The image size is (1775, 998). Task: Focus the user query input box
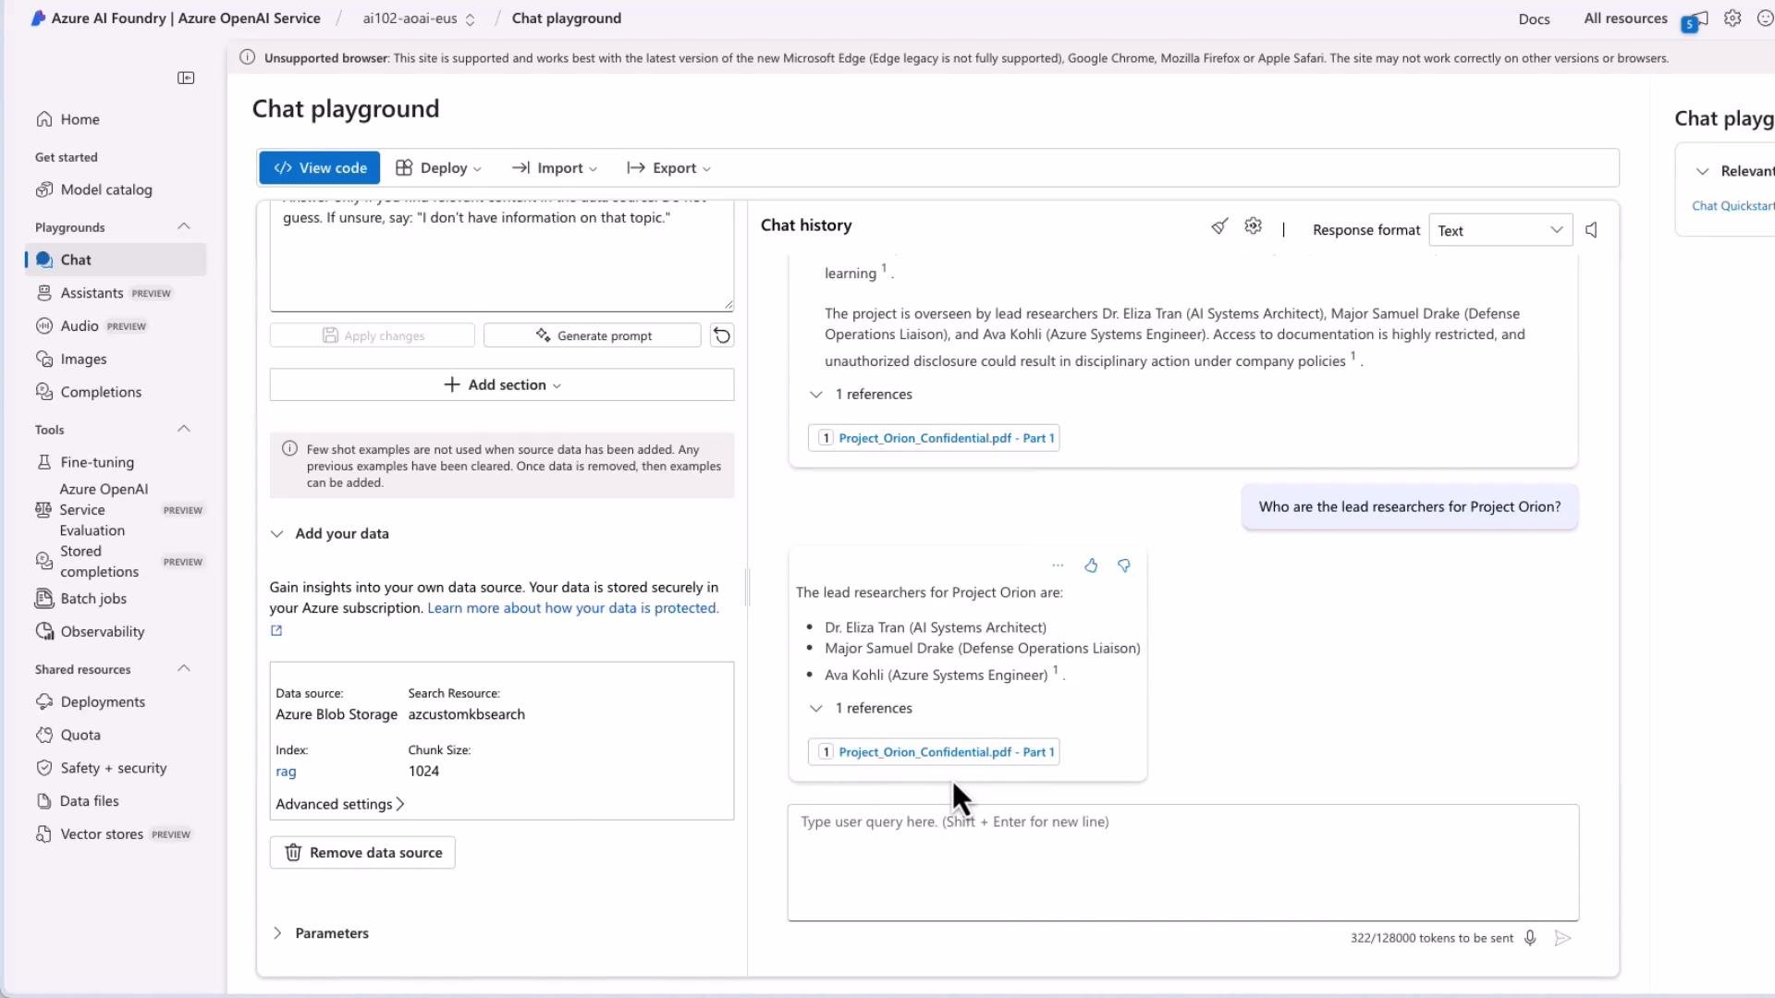click(x=1183, y=862)
